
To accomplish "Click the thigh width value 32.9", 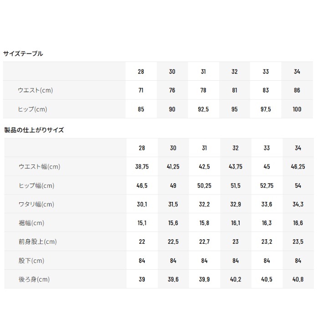I will (236, 204).
